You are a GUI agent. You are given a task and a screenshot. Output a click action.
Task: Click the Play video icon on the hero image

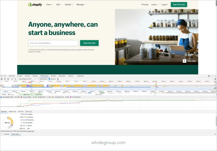pyautogui.click(x=184, y=61)
